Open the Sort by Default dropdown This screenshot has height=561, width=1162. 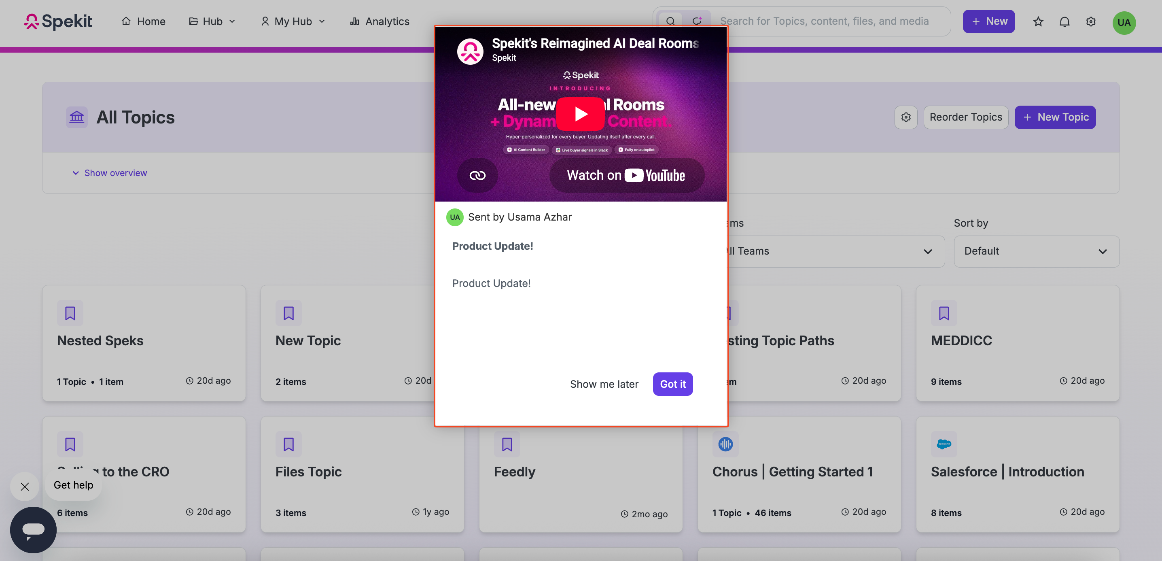pos(1036,251)
